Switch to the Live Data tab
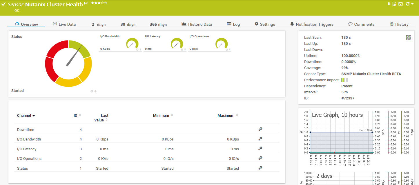 (64, 24)
